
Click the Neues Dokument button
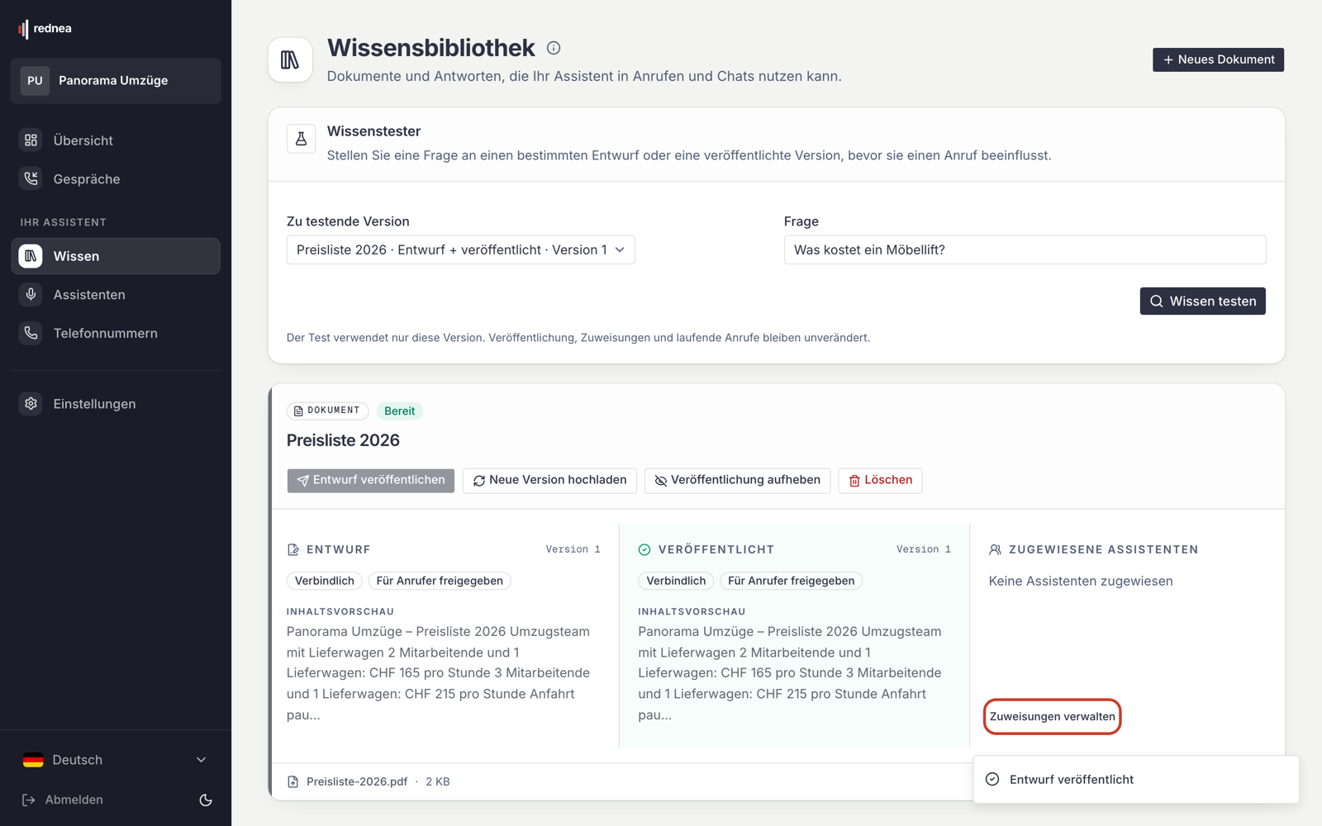(1218, 59)
